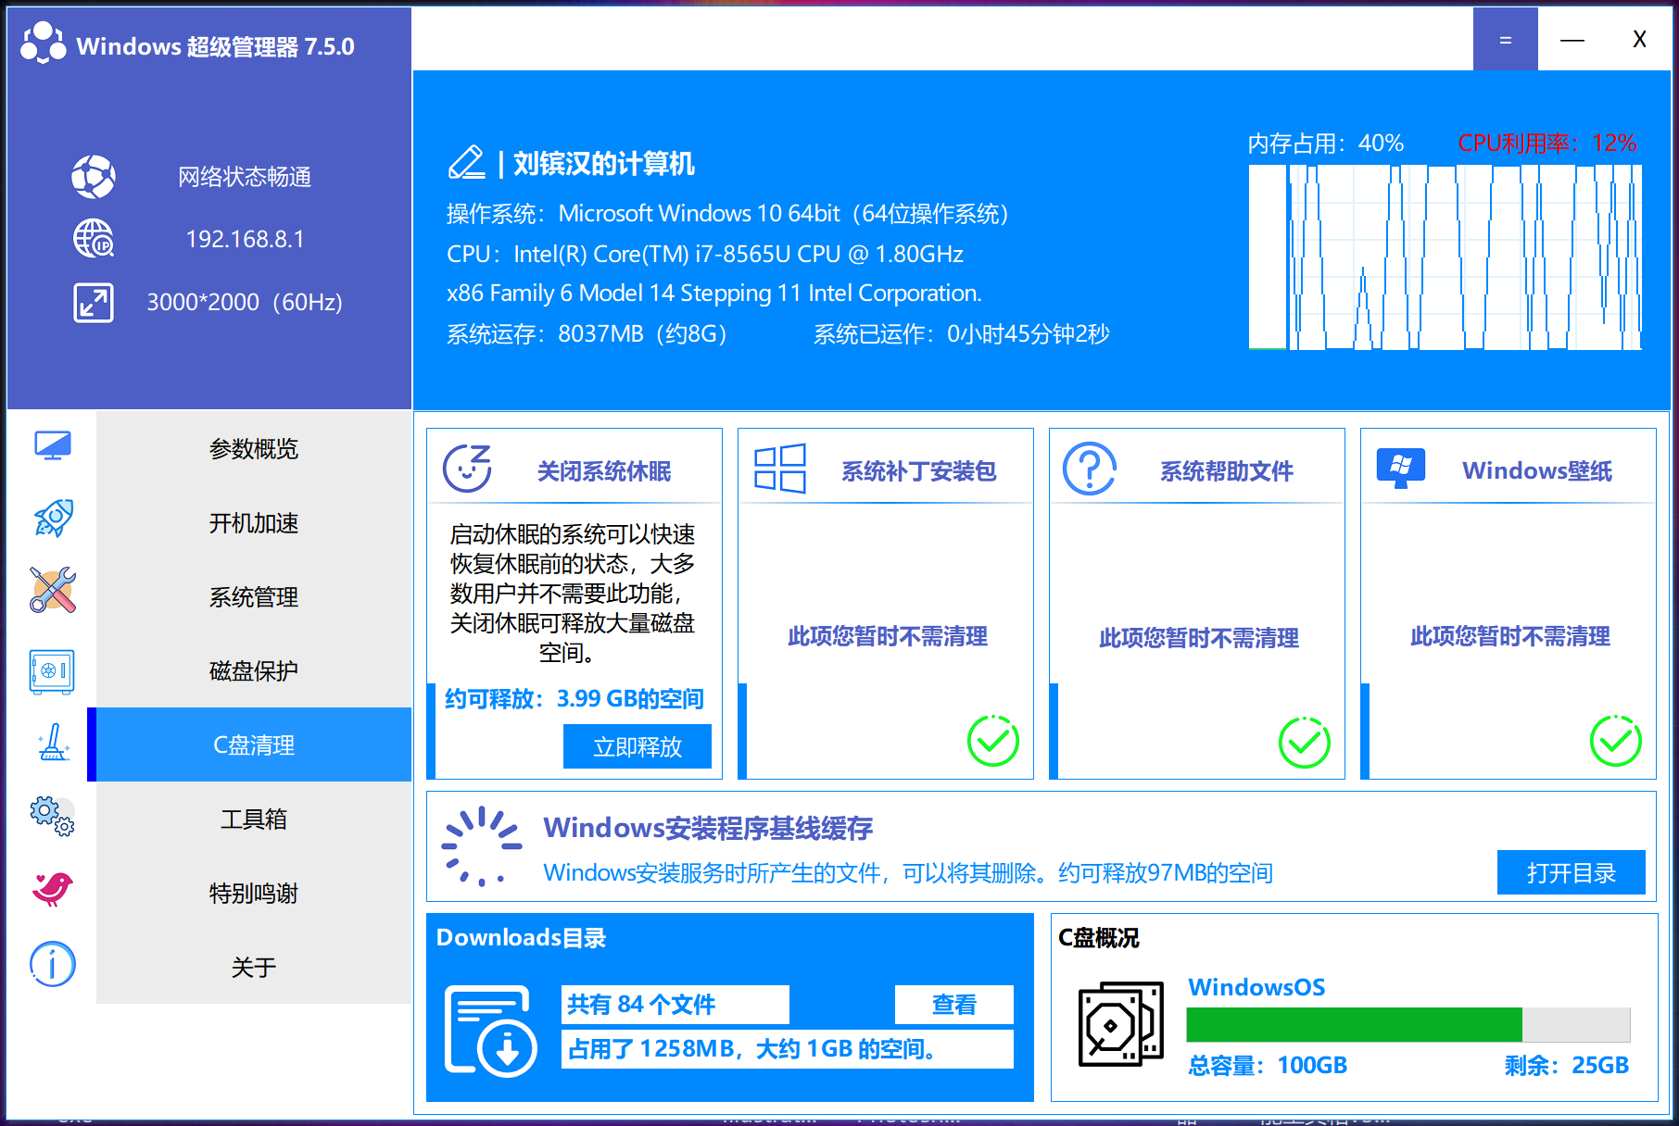Click the hard disk icon in C盘概况
Screen dimensions: 1679x1126
pyautogui.click(x=1121, y=1024)
